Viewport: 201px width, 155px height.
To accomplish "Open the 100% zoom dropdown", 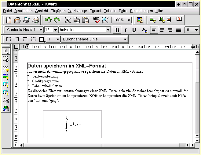I will coord(129,20).
